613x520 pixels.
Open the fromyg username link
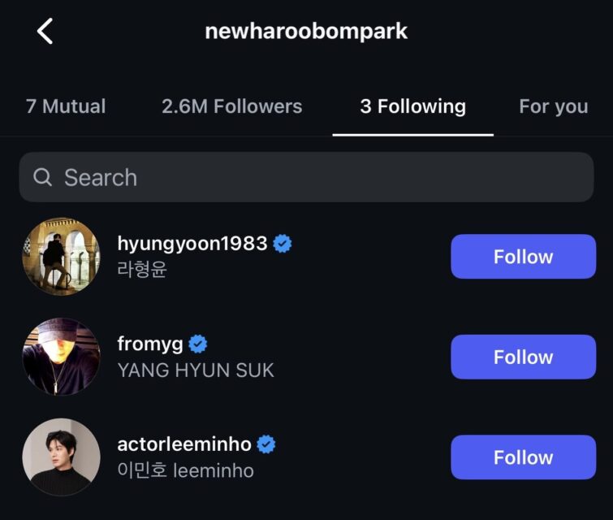pos(150,344)
